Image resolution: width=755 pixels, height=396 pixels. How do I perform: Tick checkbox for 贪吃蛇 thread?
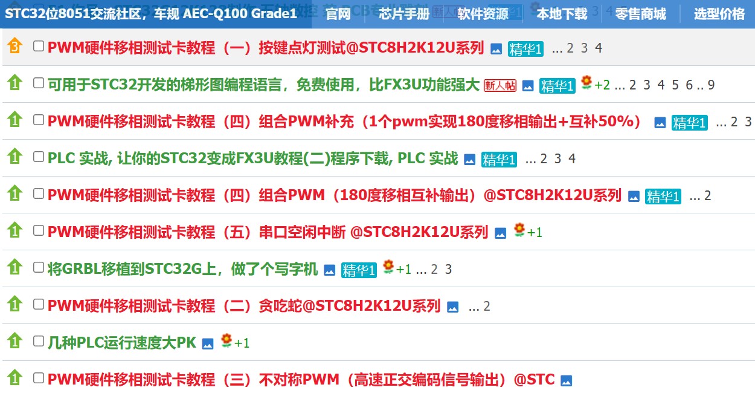click(39, 304)
